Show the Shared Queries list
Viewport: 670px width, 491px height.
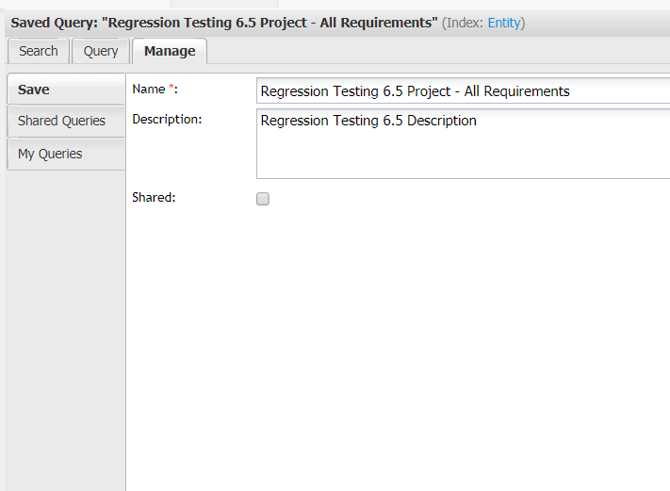tap(64, 121)
